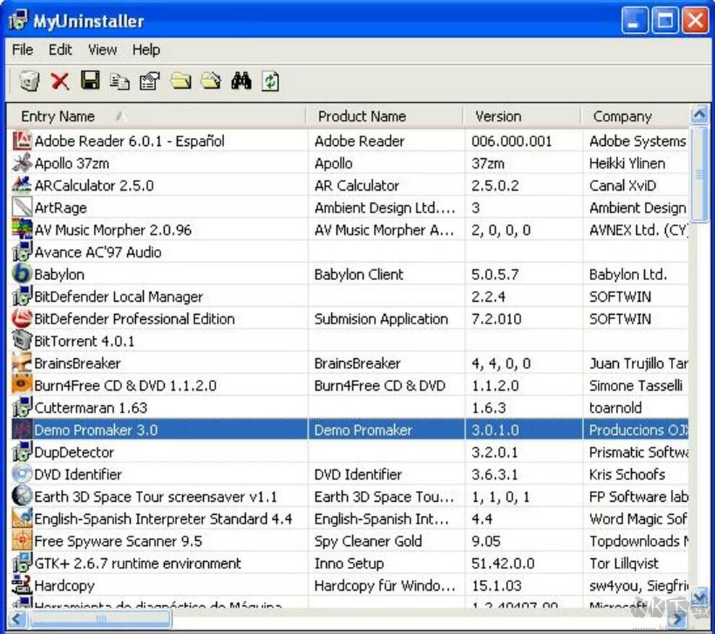This screenshot has width=715, height=634.
Task: Sort by the Version column header
Action: (497, 116)
